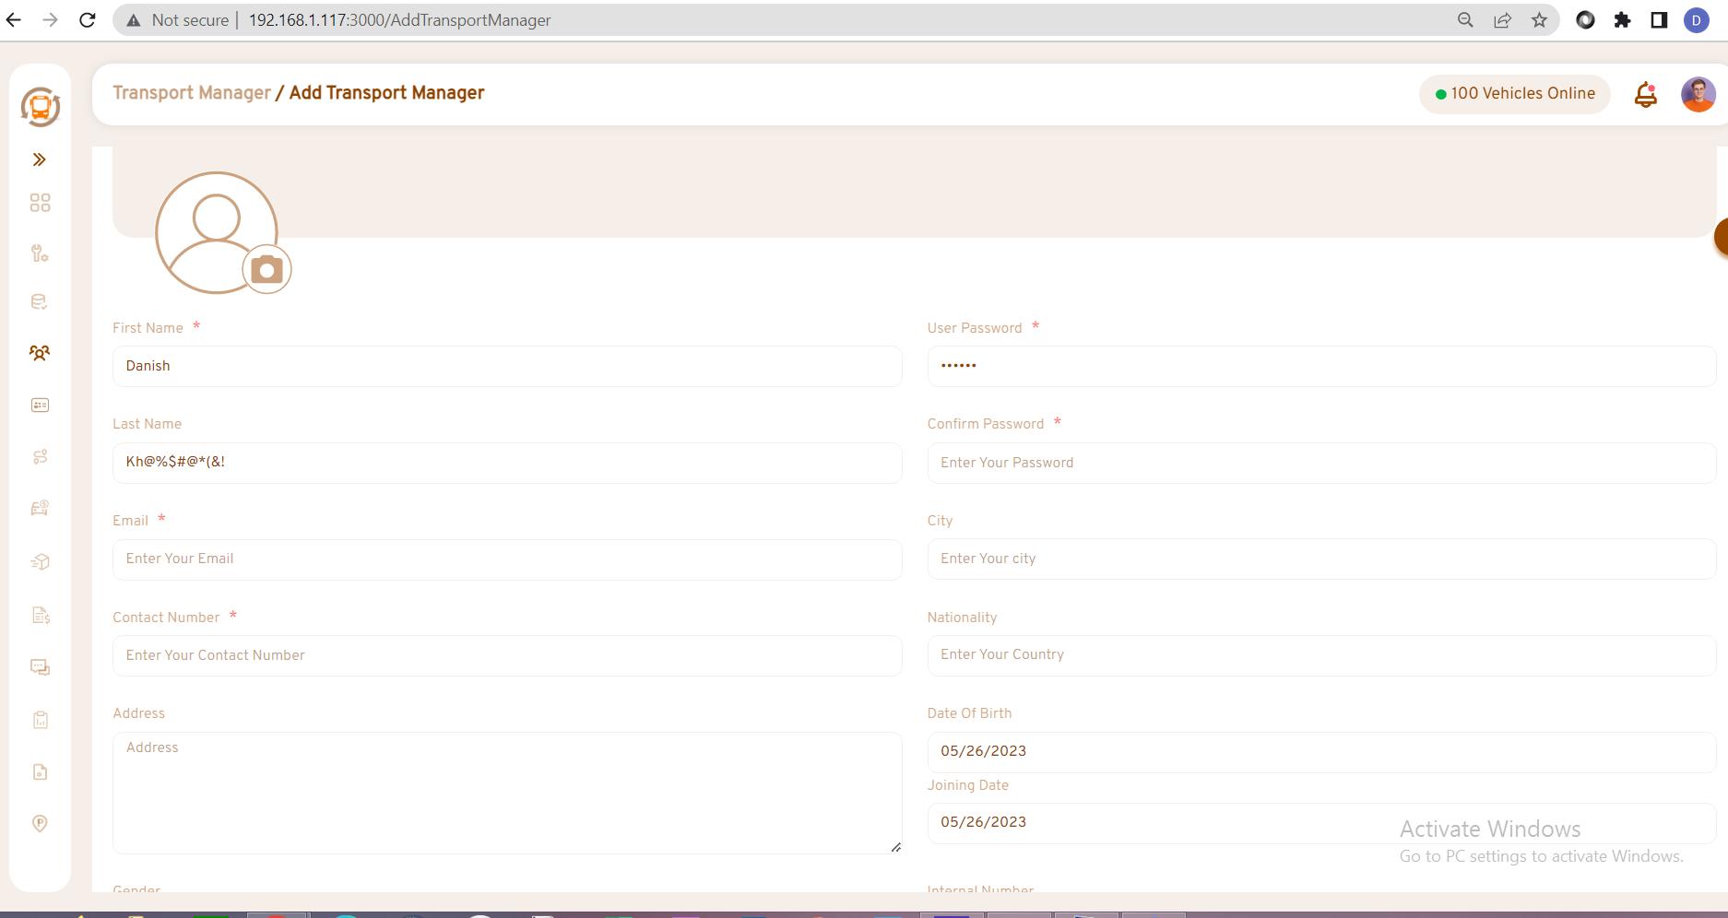1728x918 pixels.
Task: Open the database icon in sidebar
Action: tap(40, 302)
